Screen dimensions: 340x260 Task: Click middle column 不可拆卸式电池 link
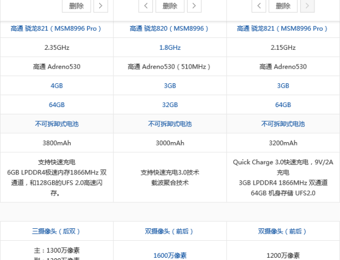pos(170,124)
